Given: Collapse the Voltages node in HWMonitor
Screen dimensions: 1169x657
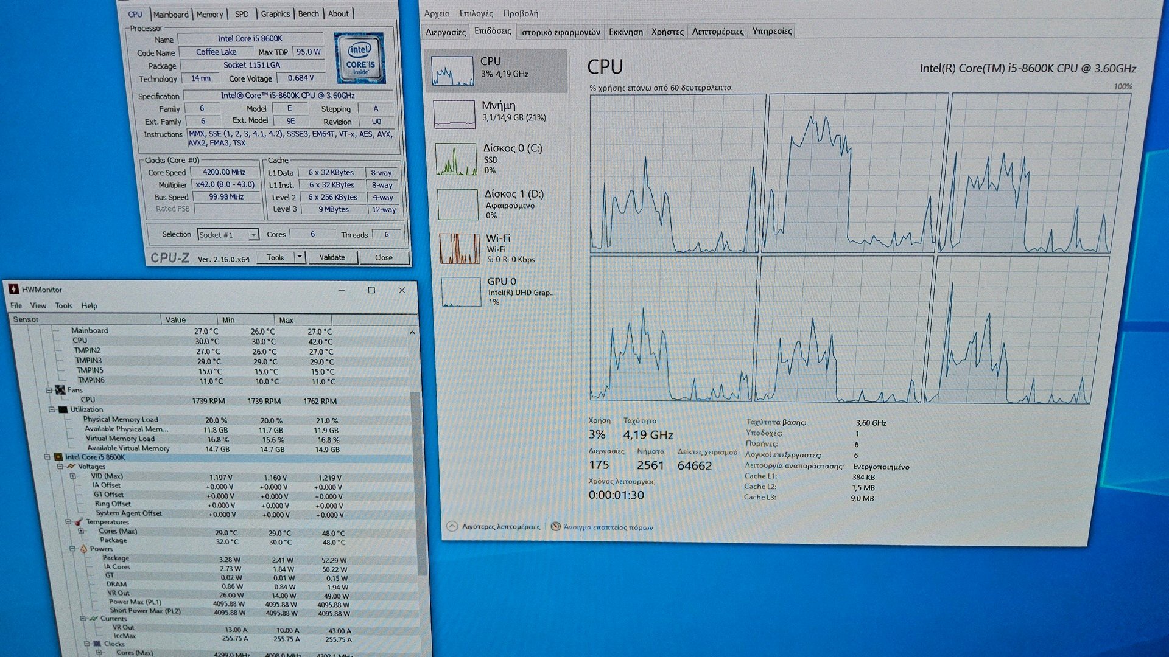Looking at the screenshot, I should pos(60,467).
